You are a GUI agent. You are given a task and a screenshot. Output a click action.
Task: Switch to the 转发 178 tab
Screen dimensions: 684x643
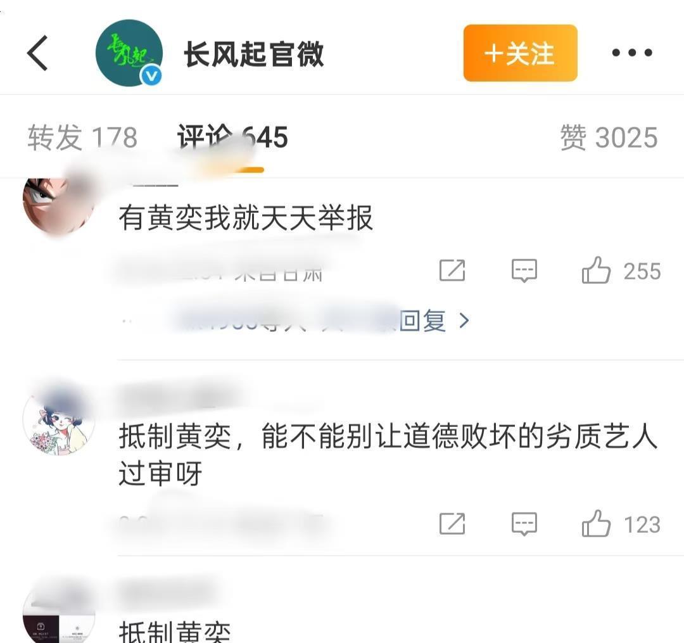(x=82, y=137)
